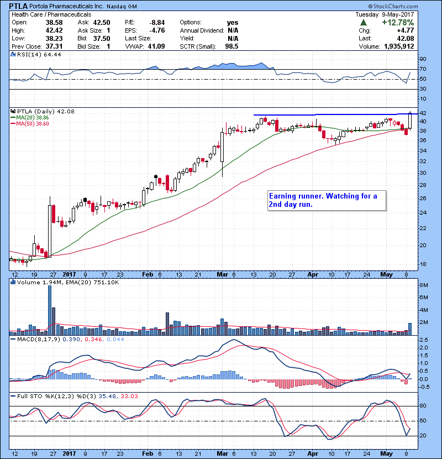This screenshot has width=442, height=459.
Task: Click the StockCharts.com copyright label
Action: pyautogui.click(x=393, y=6)
